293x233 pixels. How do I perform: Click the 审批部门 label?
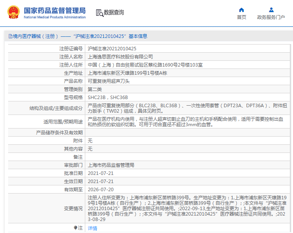pyautogui.click(x=73, y=165)
